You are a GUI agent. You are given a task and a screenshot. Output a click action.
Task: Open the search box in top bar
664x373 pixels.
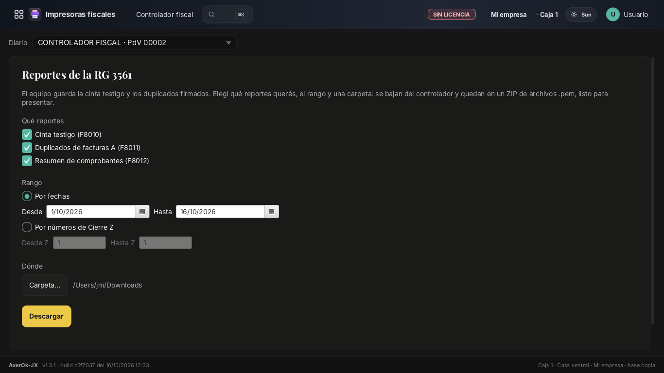pos(227,15)
